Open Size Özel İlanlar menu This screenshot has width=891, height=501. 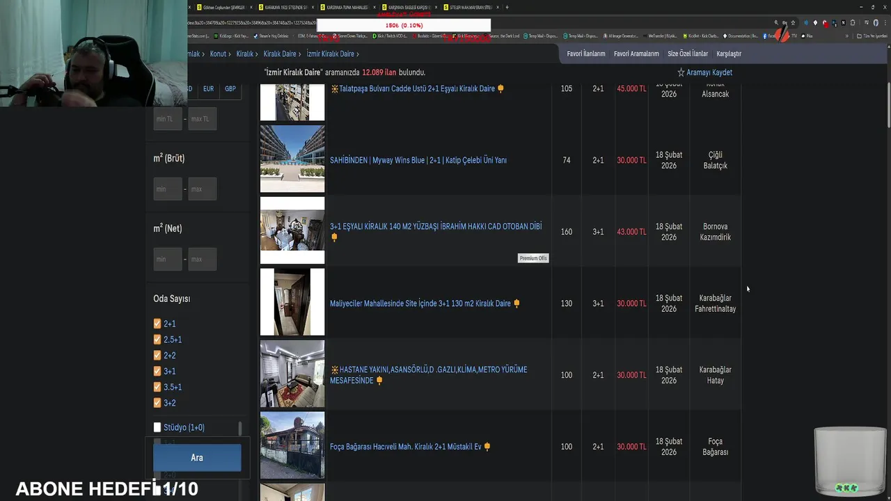coord(688,54)
